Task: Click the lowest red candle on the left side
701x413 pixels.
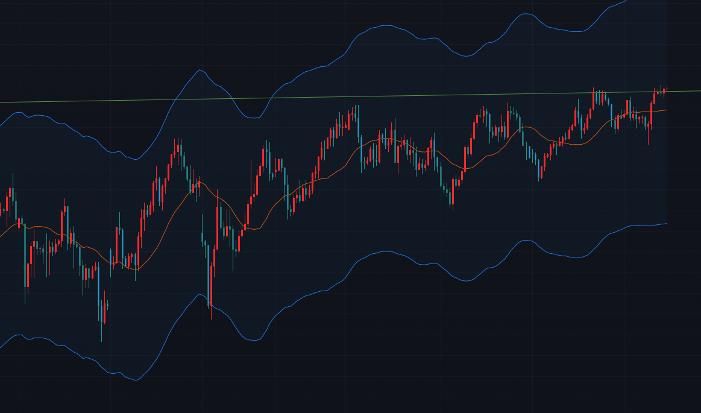Action: 104,312
